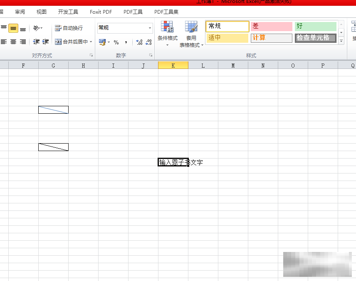
Task: Select column H header
Action: 83,66
